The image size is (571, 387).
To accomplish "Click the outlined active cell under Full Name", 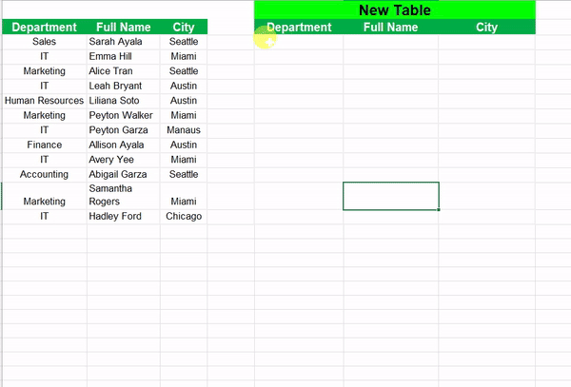I will (391, 196).
